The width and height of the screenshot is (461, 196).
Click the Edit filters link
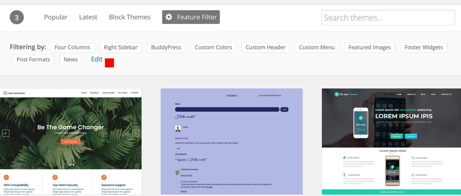point(97,59)
